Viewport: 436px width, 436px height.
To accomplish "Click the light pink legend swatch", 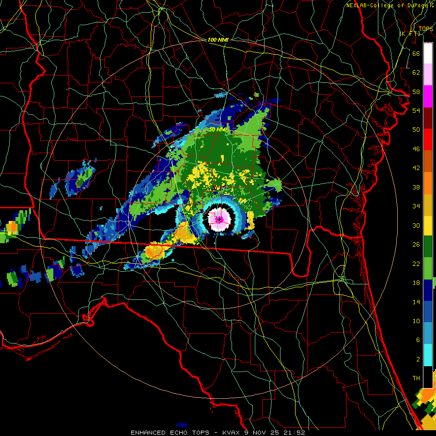I will click(x=428, y=74).
